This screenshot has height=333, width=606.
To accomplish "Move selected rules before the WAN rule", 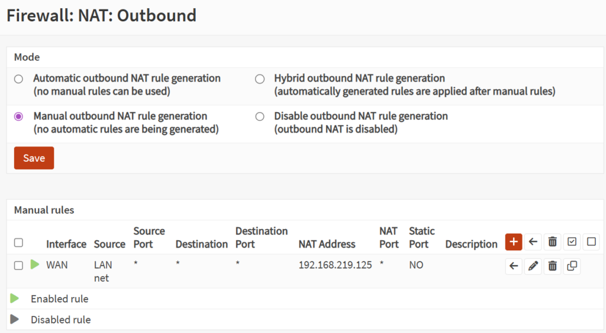I will pyautogui.click(x=514, y=266).
